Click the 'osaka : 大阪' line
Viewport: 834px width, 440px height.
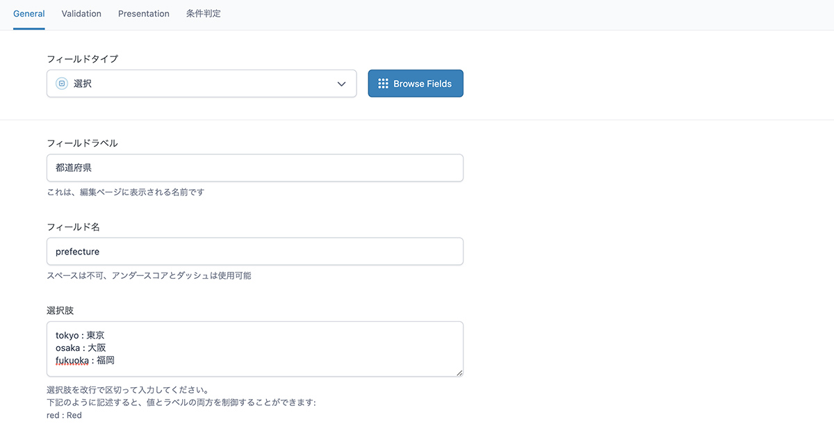pos(81,348)
